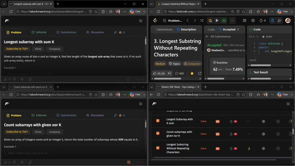Switch to Editorial tab in Longest subarray window
Screen dimensions: 295x166
(39, 33)
